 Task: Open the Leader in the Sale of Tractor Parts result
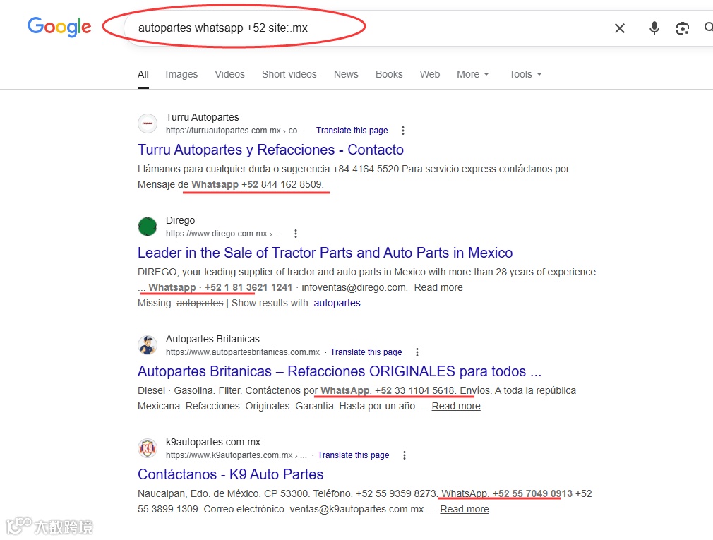(x=325, y=253)
